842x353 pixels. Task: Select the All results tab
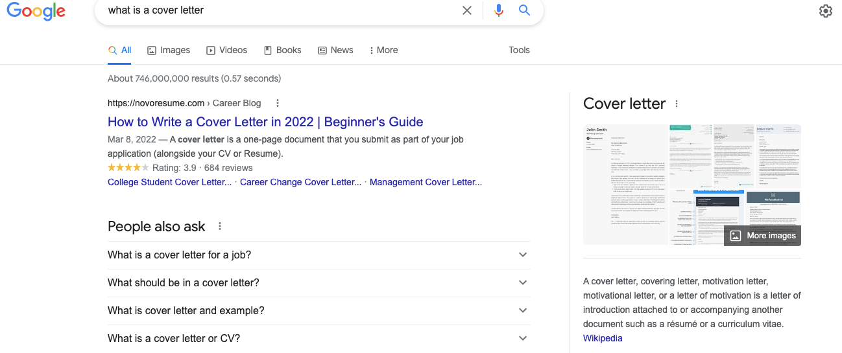tap(120, 50)
